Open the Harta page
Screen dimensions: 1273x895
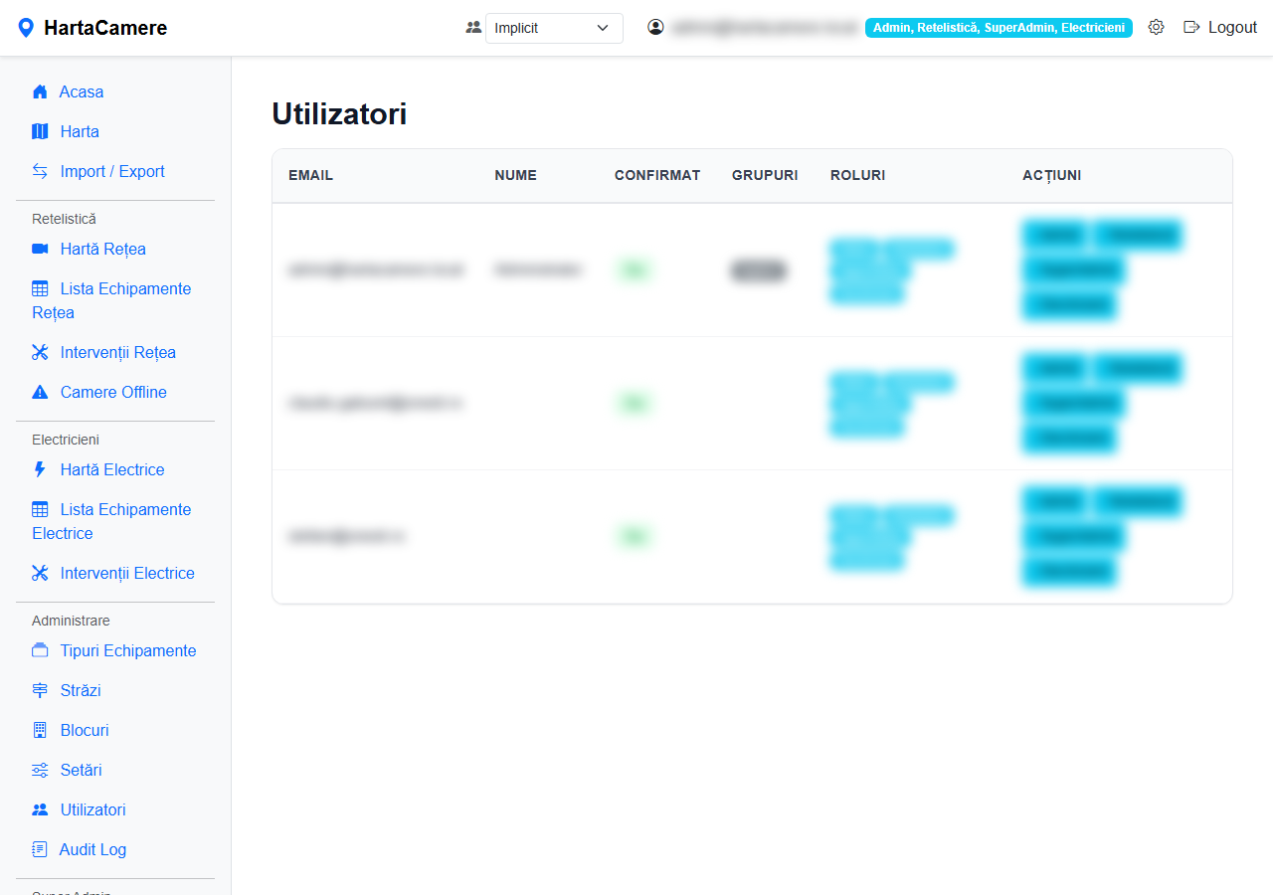pos(80,131)
